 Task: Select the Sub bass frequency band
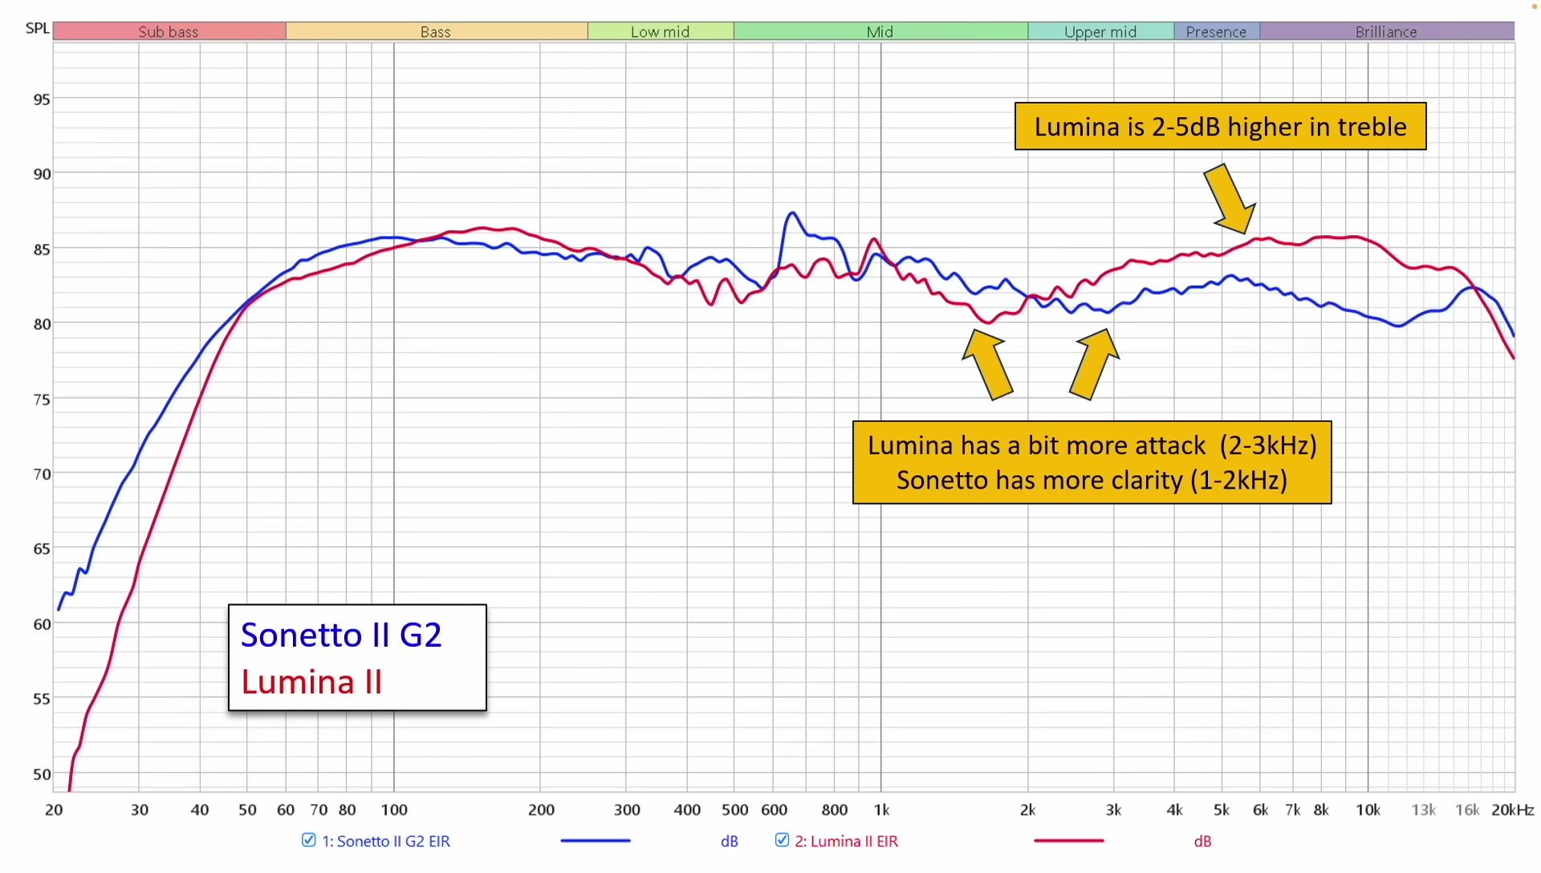pyautogui.click(x=169, y=31)
